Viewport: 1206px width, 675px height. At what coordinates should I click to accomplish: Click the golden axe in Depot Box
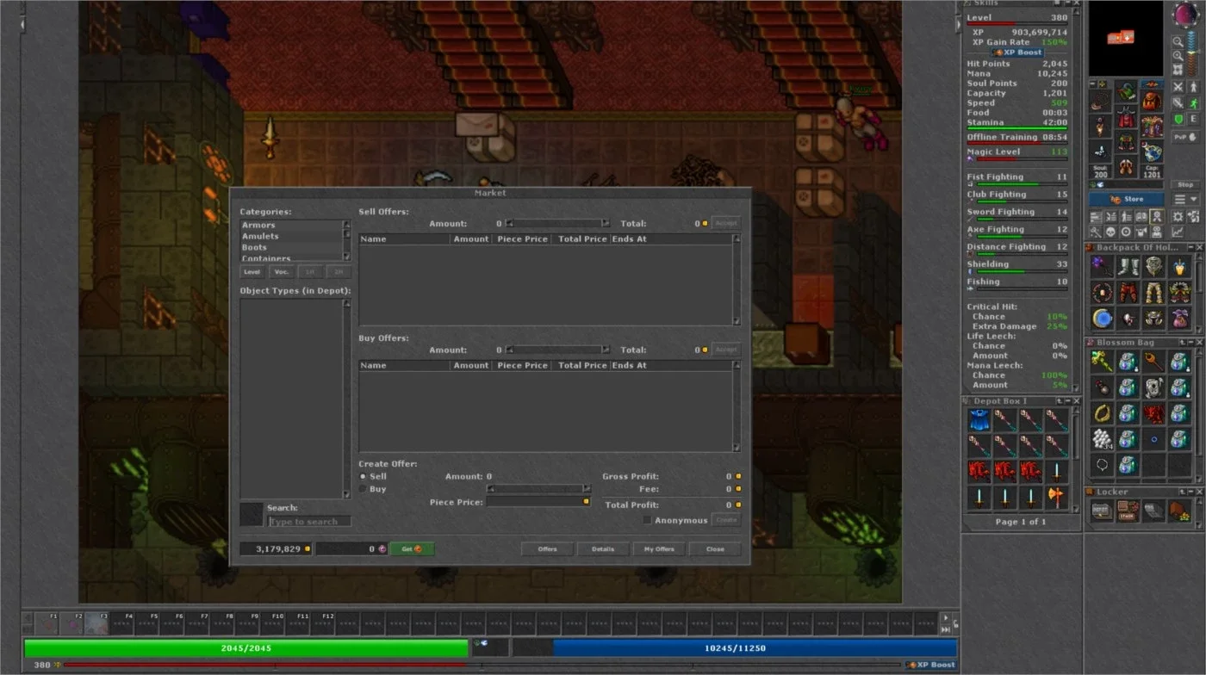coord(1056,498)
